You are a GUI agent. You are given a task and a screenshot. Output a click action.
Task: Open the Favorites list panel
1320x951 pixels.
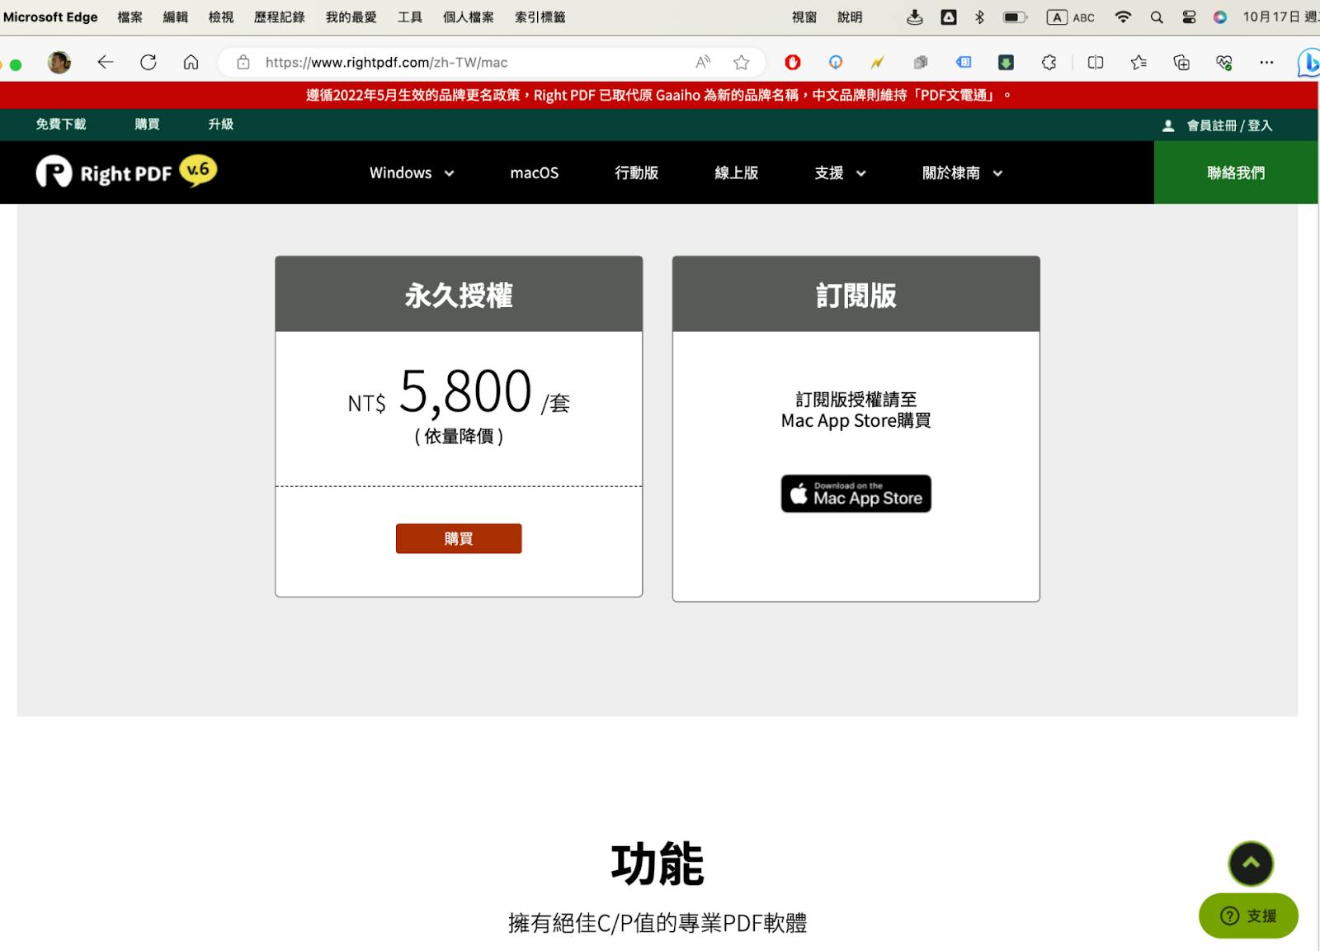click(1138, 62)
